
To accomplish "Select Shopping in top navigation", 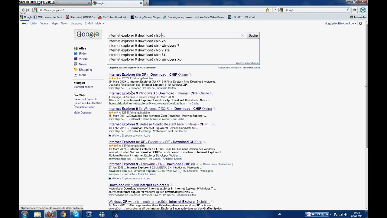I will point(76,23).
